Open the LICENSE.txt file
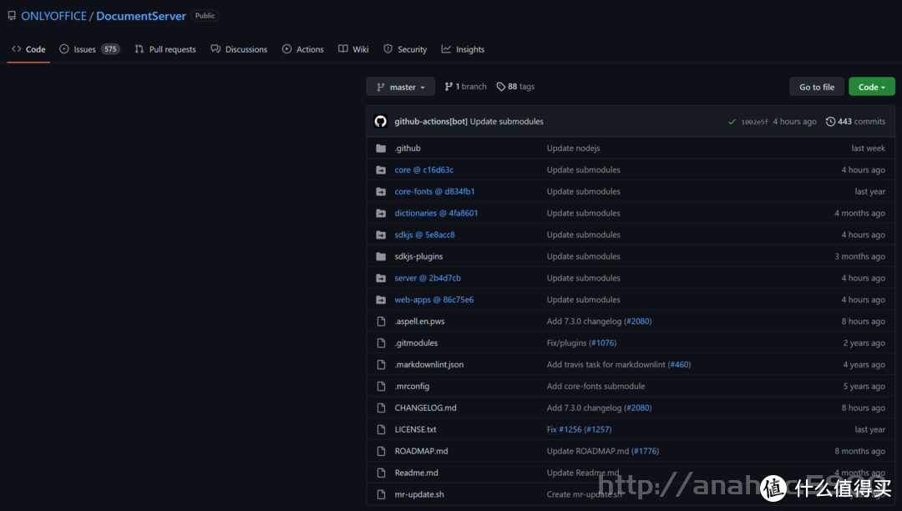Screen dimensions: 902x511 [415, 429]
